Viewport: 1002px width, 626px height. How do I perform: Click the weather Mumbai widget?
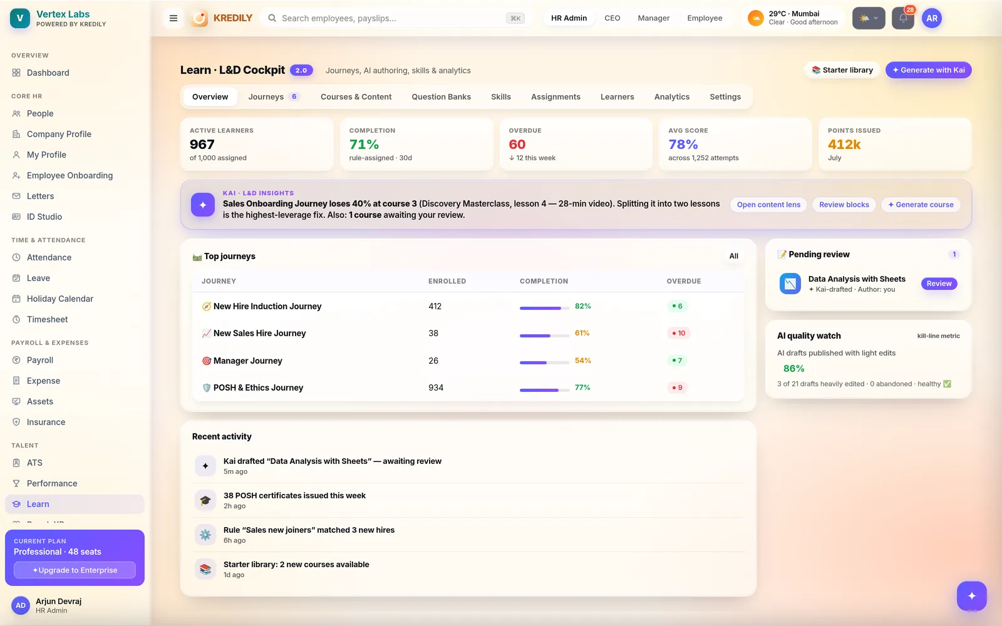tap(794, 18)
